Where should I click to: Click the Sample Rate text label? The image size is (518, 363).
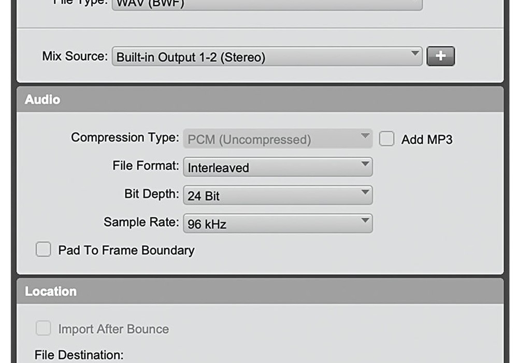pos(141,222)
